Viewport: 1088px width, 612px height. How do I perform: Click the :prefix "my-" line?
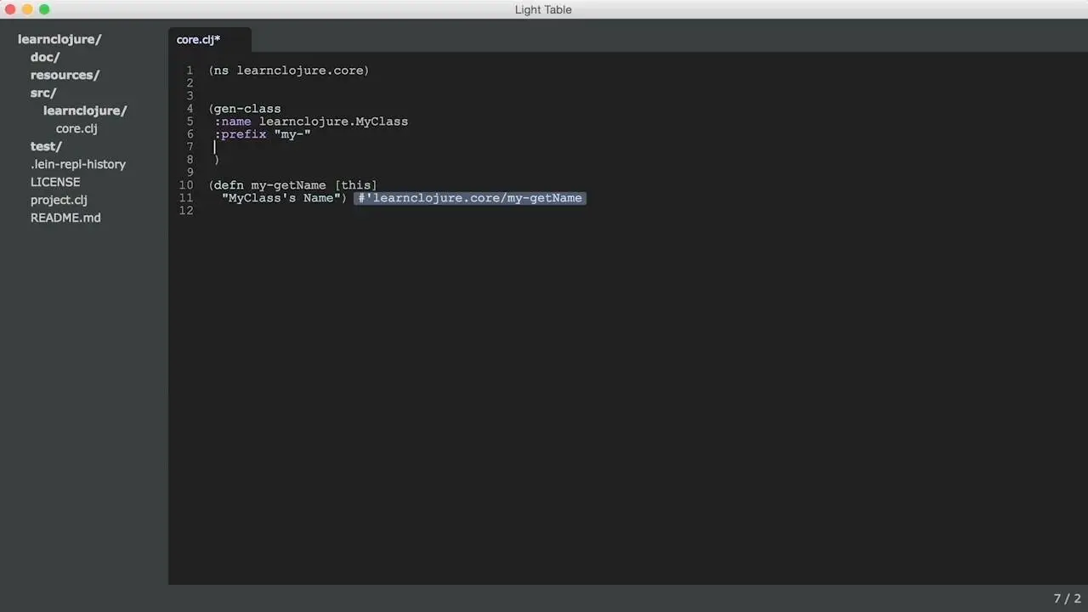tap(263, 134)
